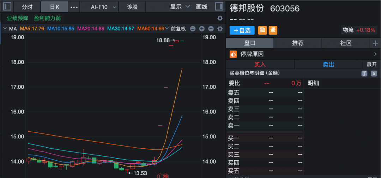Image resolution: width=381 pixels, height=178 pixels.
Task: Click the orange 停牌原因 icon
Action: click(x=233, y=54)
